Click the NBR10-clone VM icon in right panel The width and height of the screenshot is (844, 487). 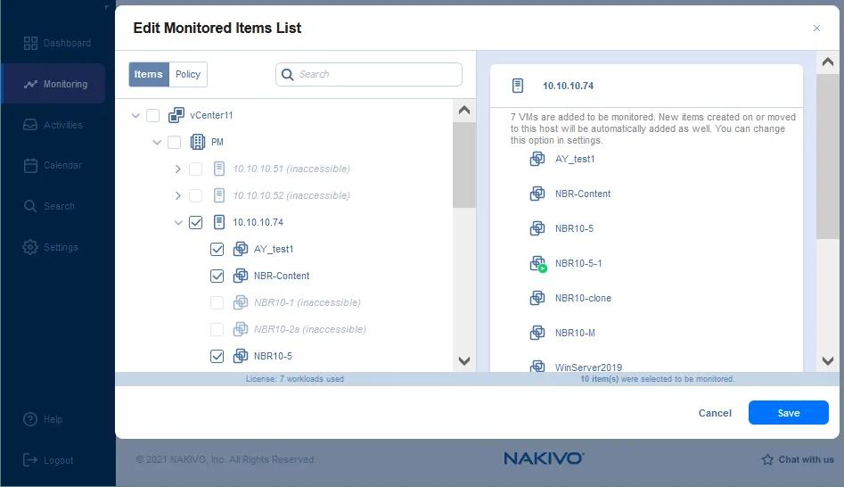coord(537,298)
